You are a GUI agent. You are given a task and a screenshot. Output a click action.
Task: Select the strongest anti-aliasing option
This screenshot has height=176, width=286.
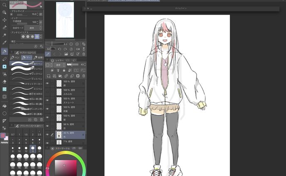[x=37, y=37]
